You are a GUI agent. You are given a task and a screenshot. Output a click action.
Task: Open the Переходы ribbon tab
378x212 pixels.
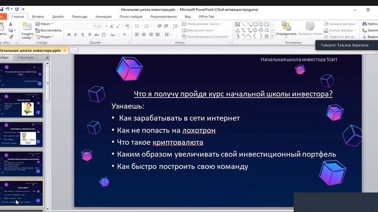click(79, 16)
